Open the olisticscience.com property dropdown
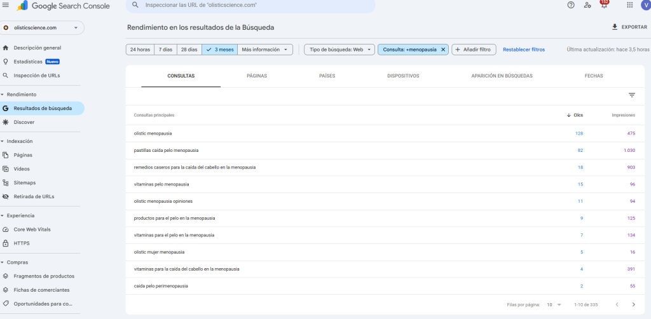 [x=42, y=28]
